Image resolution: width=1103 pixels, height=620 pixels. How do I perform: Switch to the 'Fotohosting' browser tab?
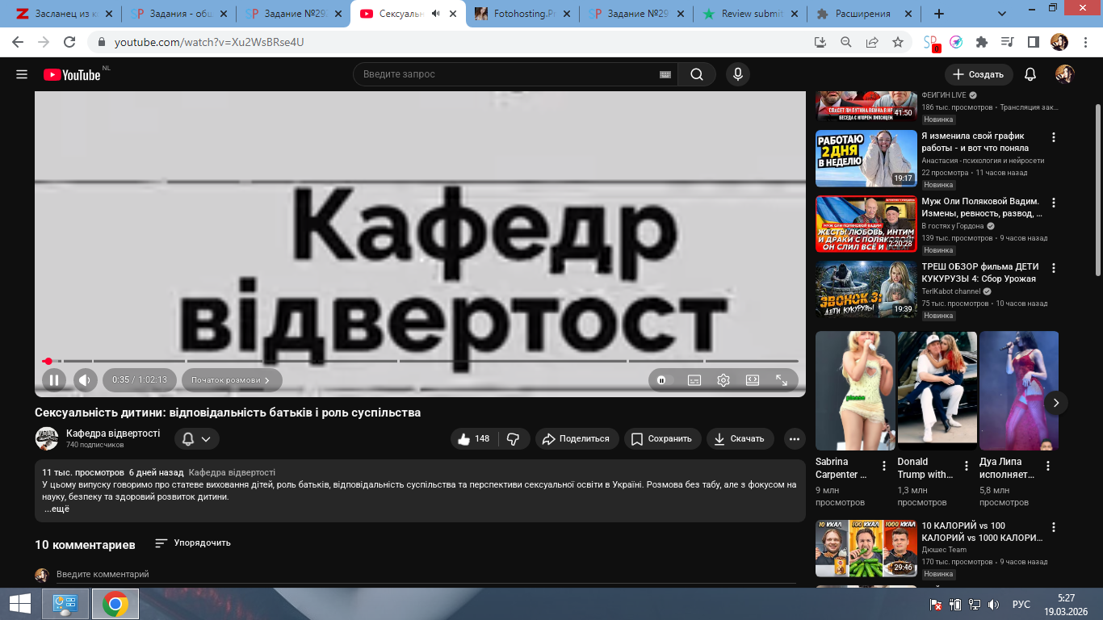[524, 14]
